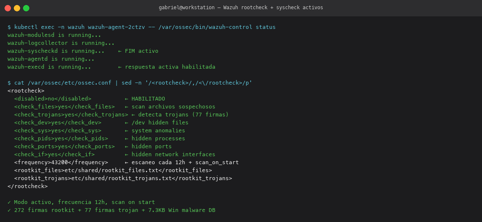Click the <check_sys>yes</check_sys> entry
This screenshot has height=222, width=482.
click(58, 131)
